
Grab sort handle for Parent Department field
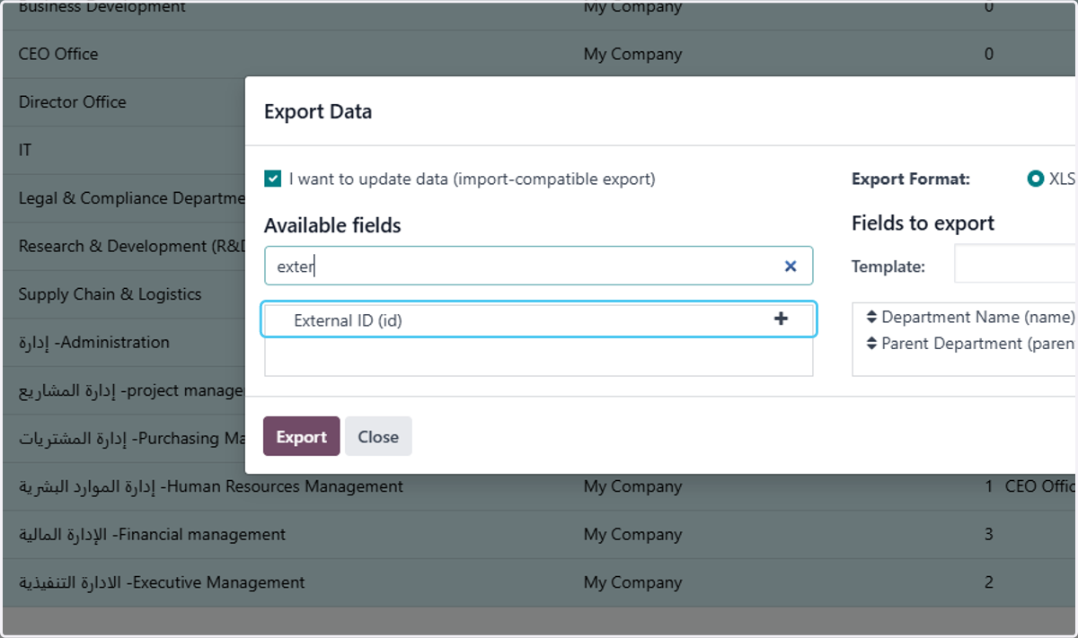tap(871, 344)
